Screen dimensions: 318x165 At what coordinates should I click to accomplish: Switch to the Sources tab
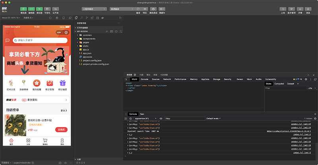156,79
